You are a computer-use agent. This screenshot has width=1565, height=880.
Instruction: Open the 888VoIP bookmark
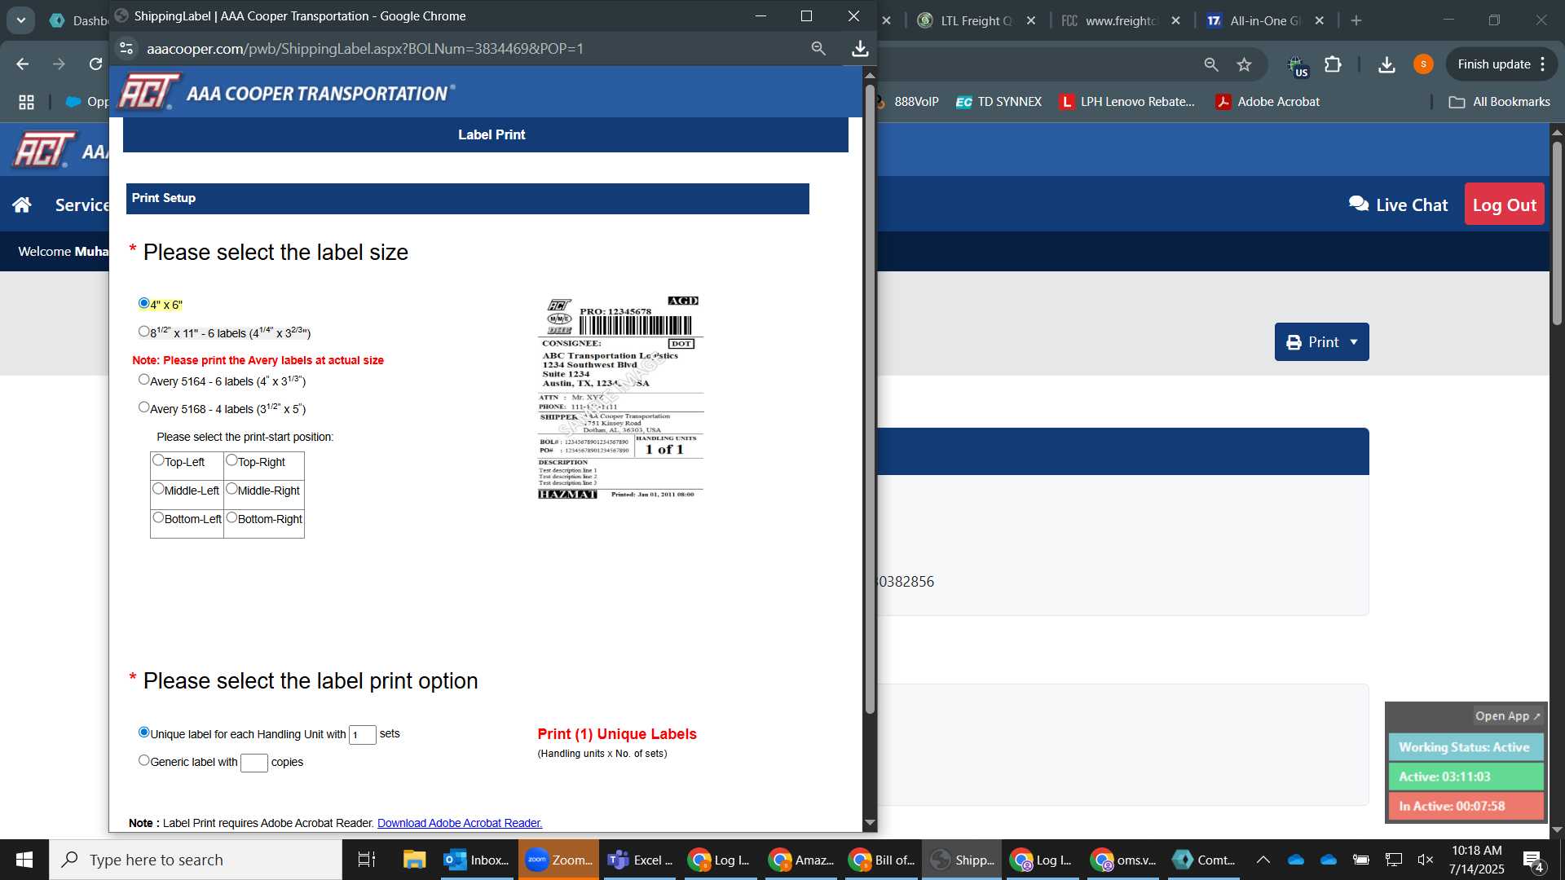(x=908, y=102)
